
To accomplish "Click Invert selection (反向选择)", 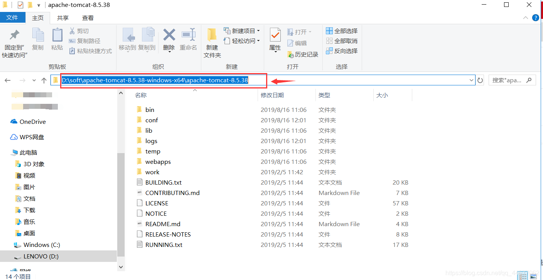I will pyautogui.click(x=342, y=51).
